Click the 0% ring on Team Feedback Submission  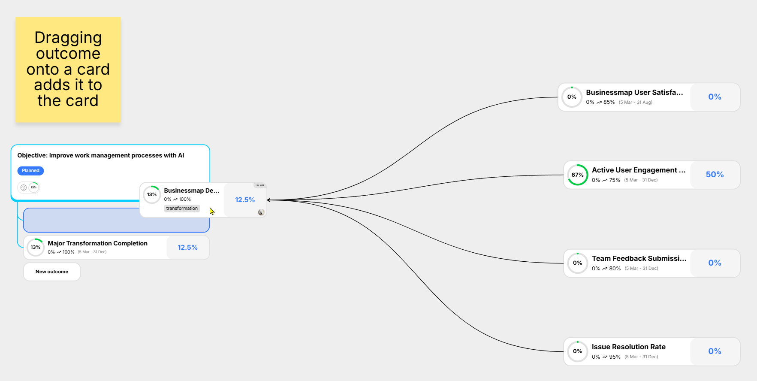point(577,263)
